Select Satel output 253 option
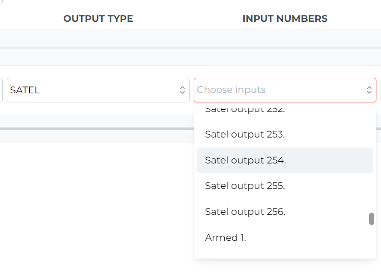381x280 pixels. (x=285, y=134)
